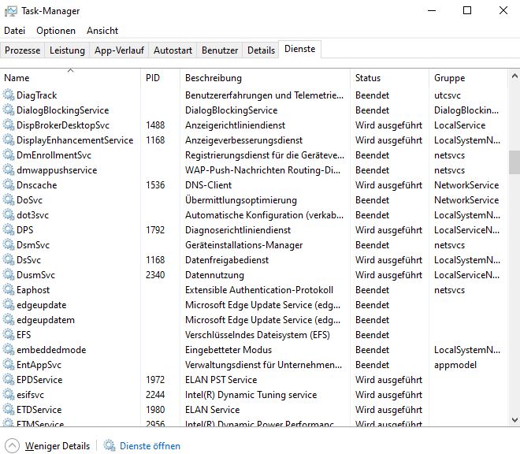Screen dimensions: 520x454
Task: Click the Verschlüsselndes Dateisystem (EFS) text
Action: (x=258, y=334)
